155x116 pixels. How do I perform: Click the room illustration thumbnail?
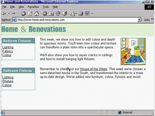(133, 52)
